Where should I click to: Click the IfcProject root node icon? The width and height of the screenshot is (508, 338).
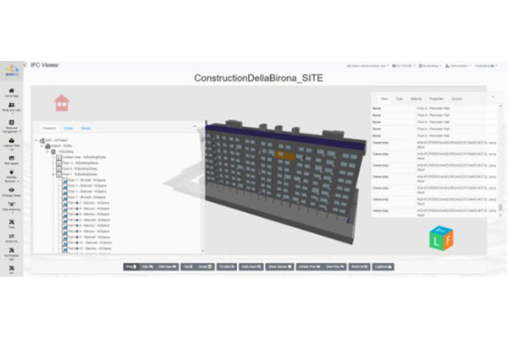coord(42,140)
